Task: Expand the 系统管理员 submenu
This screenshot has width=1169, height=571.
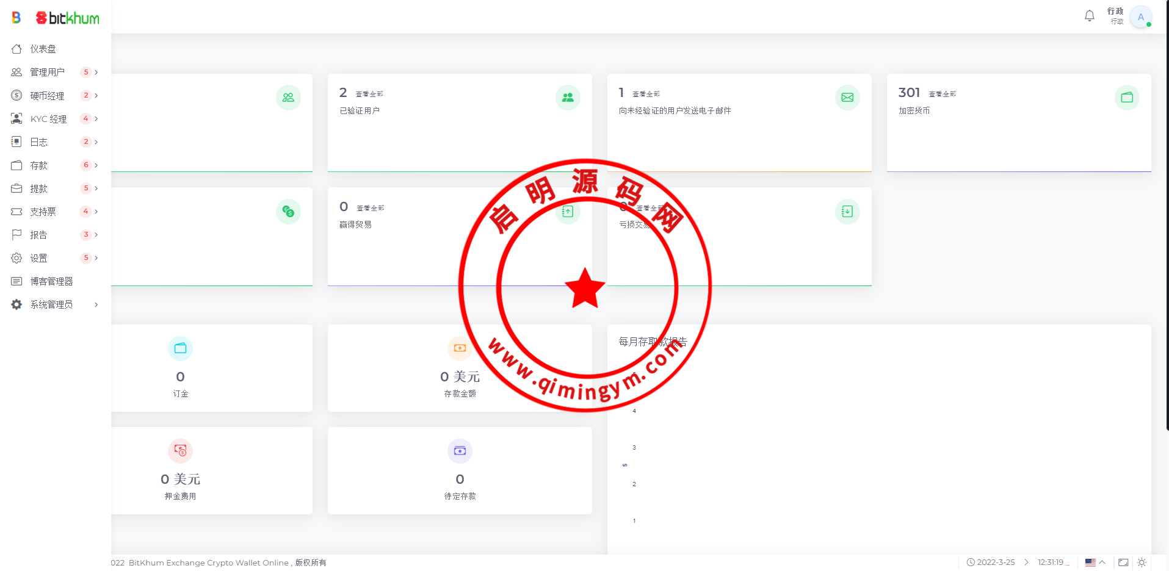Action: coord(55,304)
